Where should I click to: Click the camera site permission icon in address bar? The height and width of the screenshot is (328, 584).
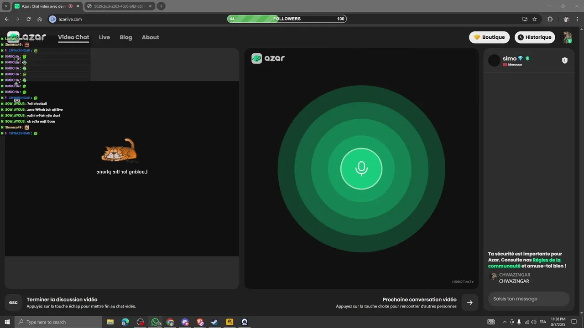point(52,19)
